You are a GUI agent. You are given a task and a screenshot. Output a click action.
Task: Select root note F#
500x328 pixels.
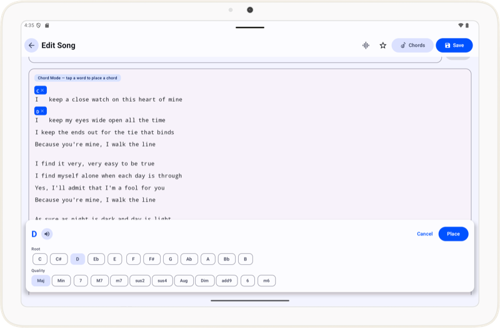click(152, 259)
